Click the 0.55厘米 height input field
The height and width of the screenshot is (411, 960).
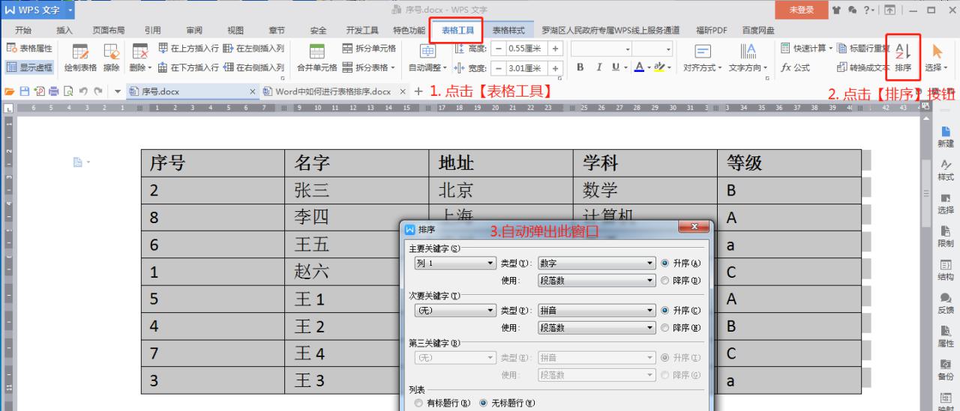pyautogui.click(x=527, y=49)
